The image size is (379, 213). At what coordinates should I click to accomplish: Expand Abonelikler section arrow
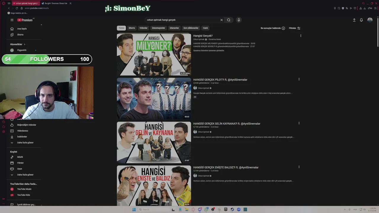(25, 44)
